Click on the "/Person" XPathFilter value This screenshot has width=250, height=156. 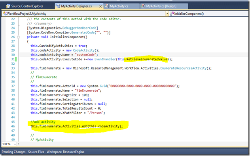tap(95, 113)
